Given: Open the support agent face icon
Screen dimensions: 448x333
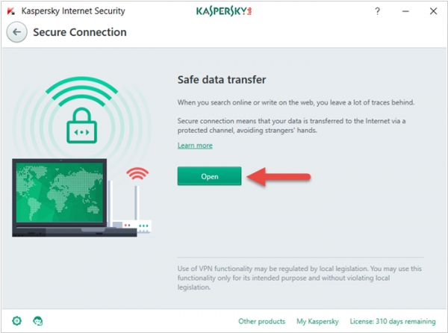Looking at the screenshot, I should 38,321.
